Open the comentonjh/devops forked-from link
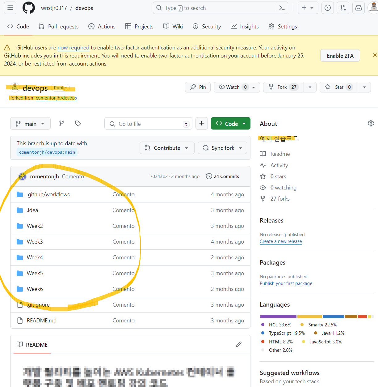378x387 pixels. [x=57, y=98]
